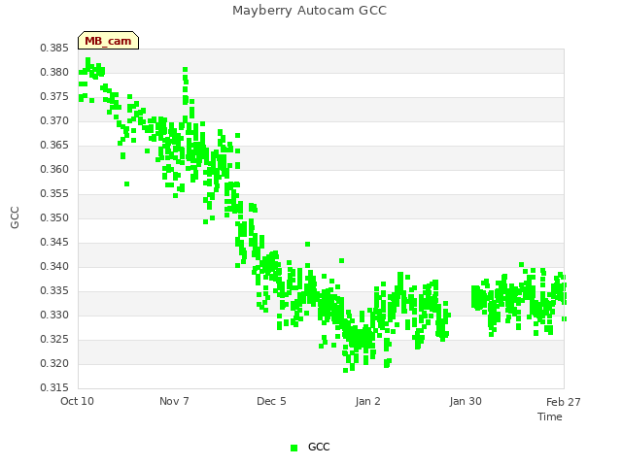622x466 pixels.
Task: Click the vertical GCC axis title
Action: click(15, 217)
